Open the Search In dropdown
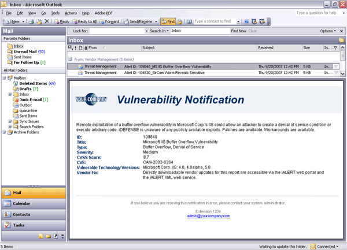 159,31
